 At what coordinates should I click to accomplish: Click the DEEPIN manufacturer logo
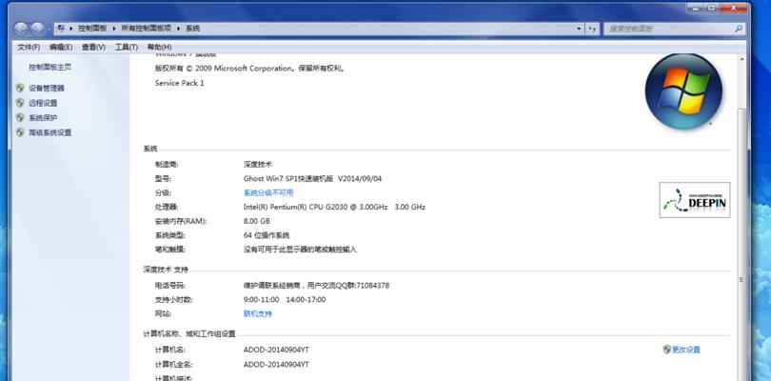point(695,200)
